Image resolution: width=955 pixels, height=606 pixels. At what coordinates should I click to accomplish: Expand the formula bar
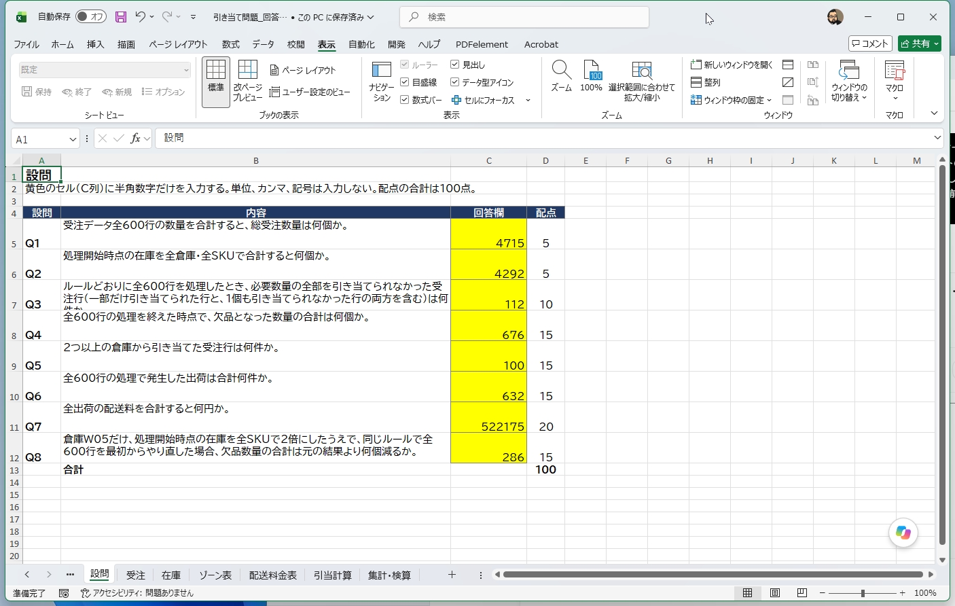pyautogui.click(x=937, y=138)
